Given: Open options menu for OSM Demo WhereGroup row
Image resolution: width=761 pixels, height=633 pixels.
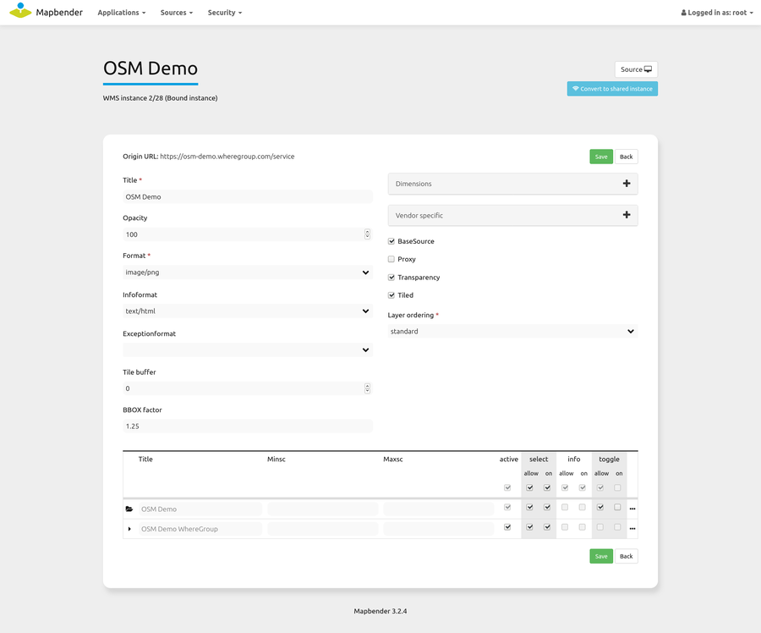Looking at the screenshot, I should (x=632, y=528).
